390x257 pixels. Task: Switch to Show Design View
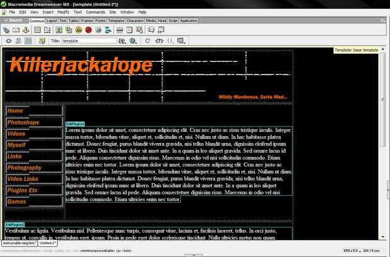pyautogui.click(x=28, y=41)
